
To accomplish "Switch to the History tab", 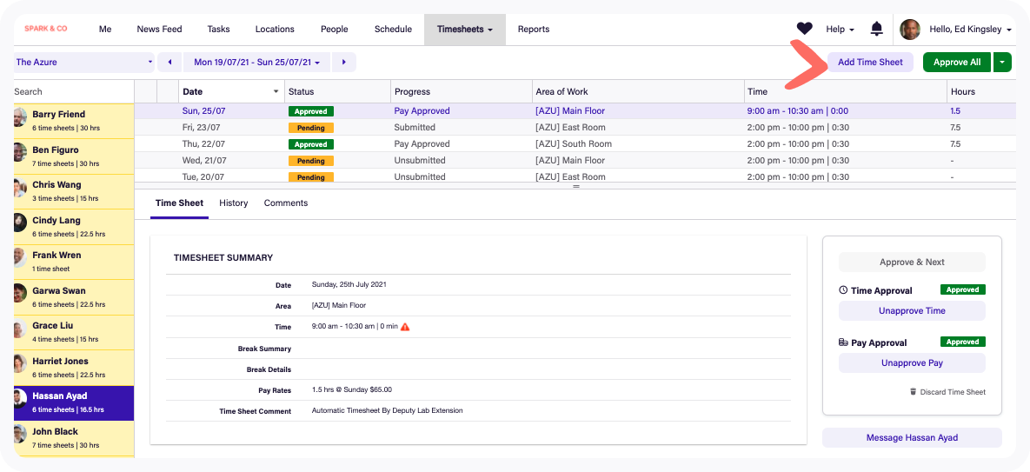I will tap(233, 203).
